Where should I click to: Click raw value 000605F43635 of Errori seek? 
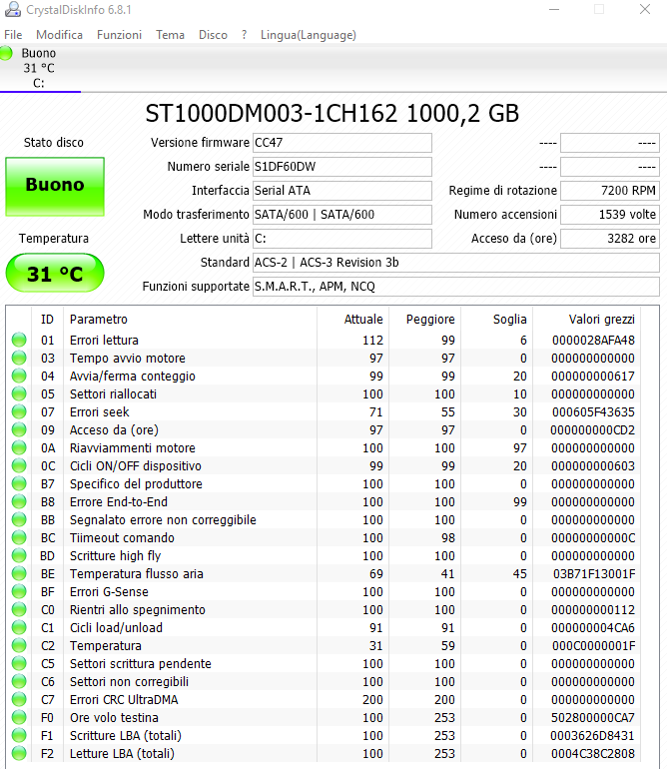(x=593, y=412)
